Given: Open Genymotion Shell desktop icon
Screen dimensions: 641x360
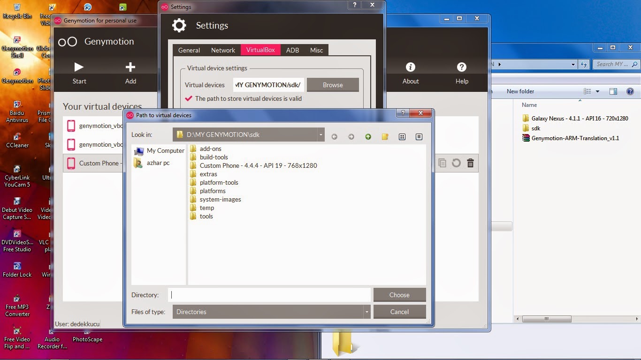Looking at the screenshot, I should pyautogui.click(x=17, y=47).
